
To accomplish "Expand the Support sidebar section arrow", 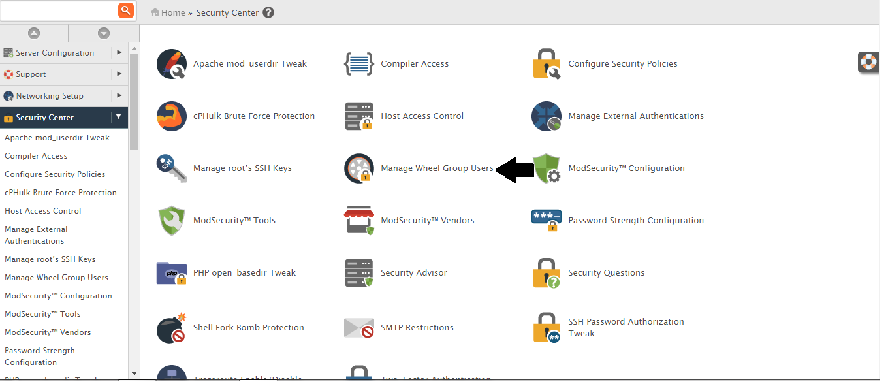I will pos(119,74).
